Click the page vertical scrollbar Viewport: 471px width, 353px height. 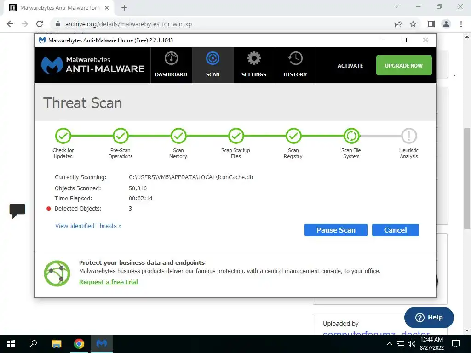[467, 178]
